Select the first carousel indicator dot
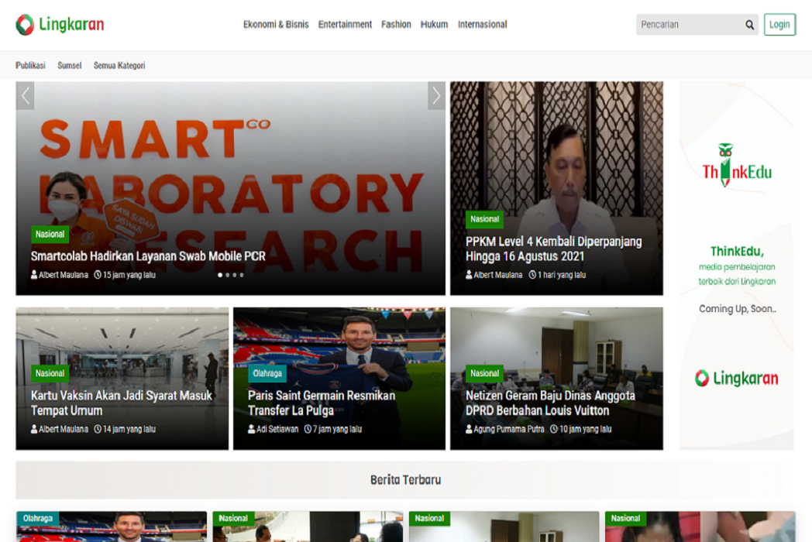The height and width of the screenshot is (542, 812). coord(220,275)
